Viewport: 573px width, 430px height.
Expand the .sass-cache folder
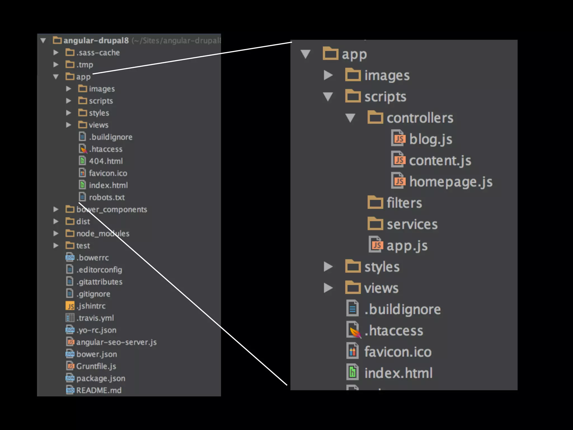[56, 52]
